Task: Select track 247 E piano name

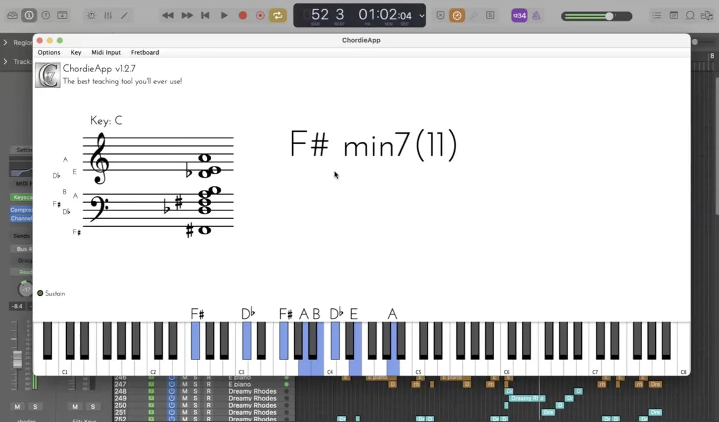Action: 239,384
